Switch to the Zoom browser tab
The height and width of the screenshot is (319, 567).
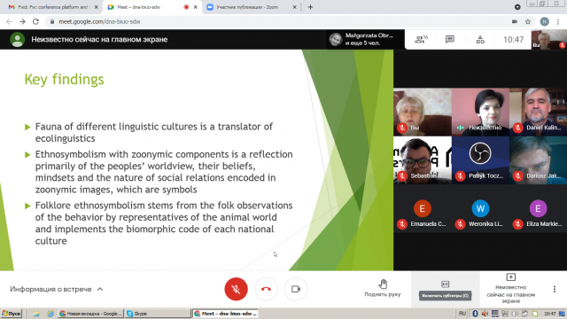click(251, 7)
